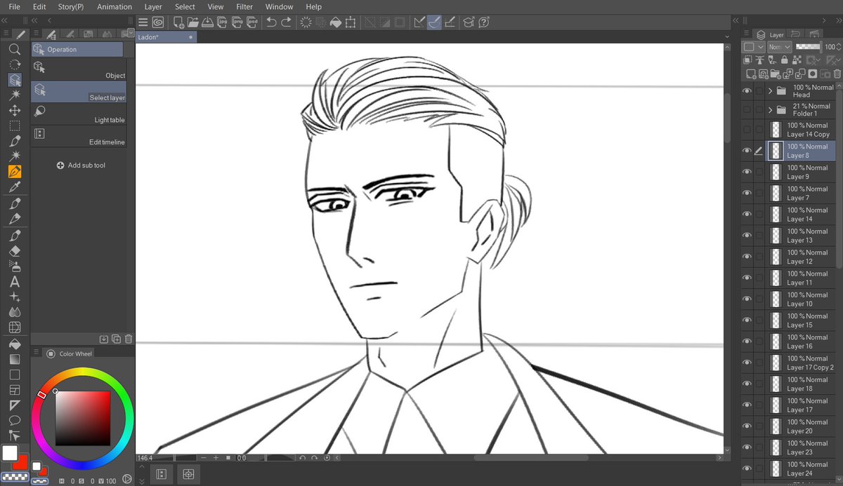Click Add sub tool
The image size is (843, 486).
(x=81, y=166)
